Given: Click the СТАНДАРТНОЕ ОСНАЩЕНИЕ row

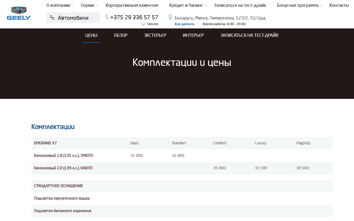Looking at the screenshot, I should pos(182,186).
